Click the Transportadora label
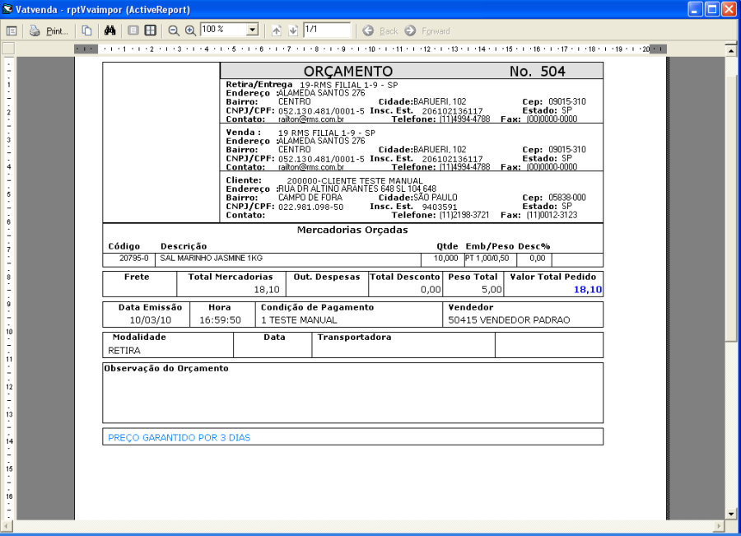This screenshot has width=741, height=536. click(x=354, y=338)
